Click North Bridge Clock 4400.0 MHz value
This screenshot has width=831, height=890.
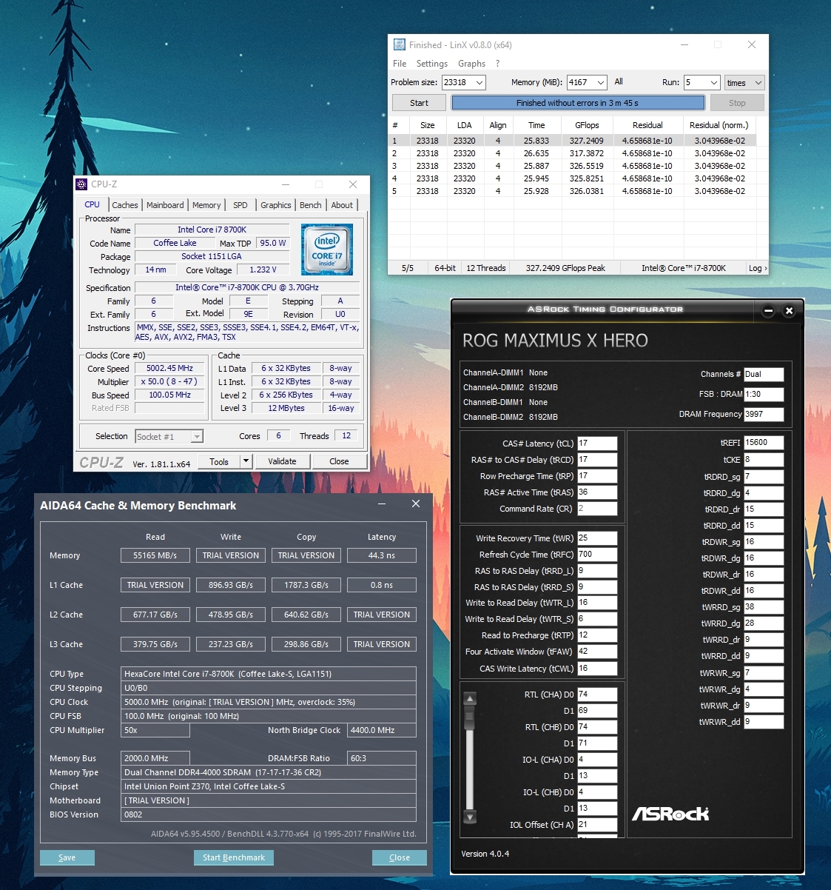point(383,730)
